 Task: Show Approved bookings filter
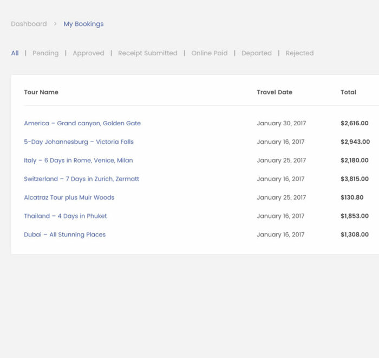pyautogui.click(x=88, y=53)
